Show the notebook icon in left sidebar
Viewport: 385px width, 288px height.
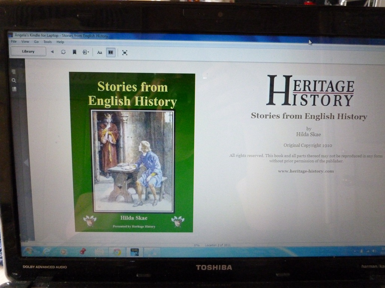pos(14,89)
